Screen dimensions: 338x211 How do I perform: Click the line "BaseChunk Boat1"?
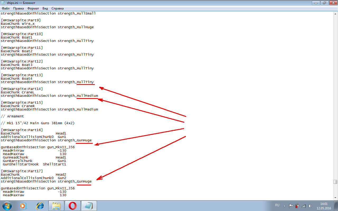tap(17, 37)
